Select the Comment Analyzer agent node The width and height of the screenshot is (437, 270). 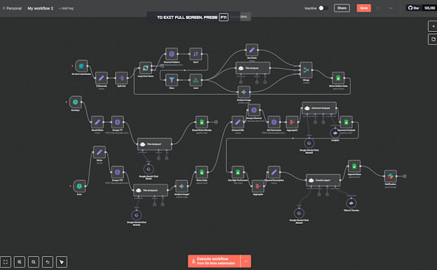pos(319,108)
